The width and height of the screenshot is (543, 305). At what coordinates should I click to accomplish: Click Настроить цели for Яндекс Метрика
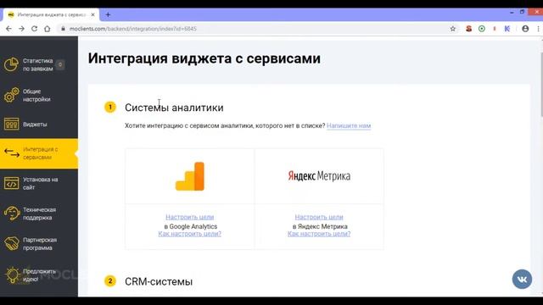point(319,217)
